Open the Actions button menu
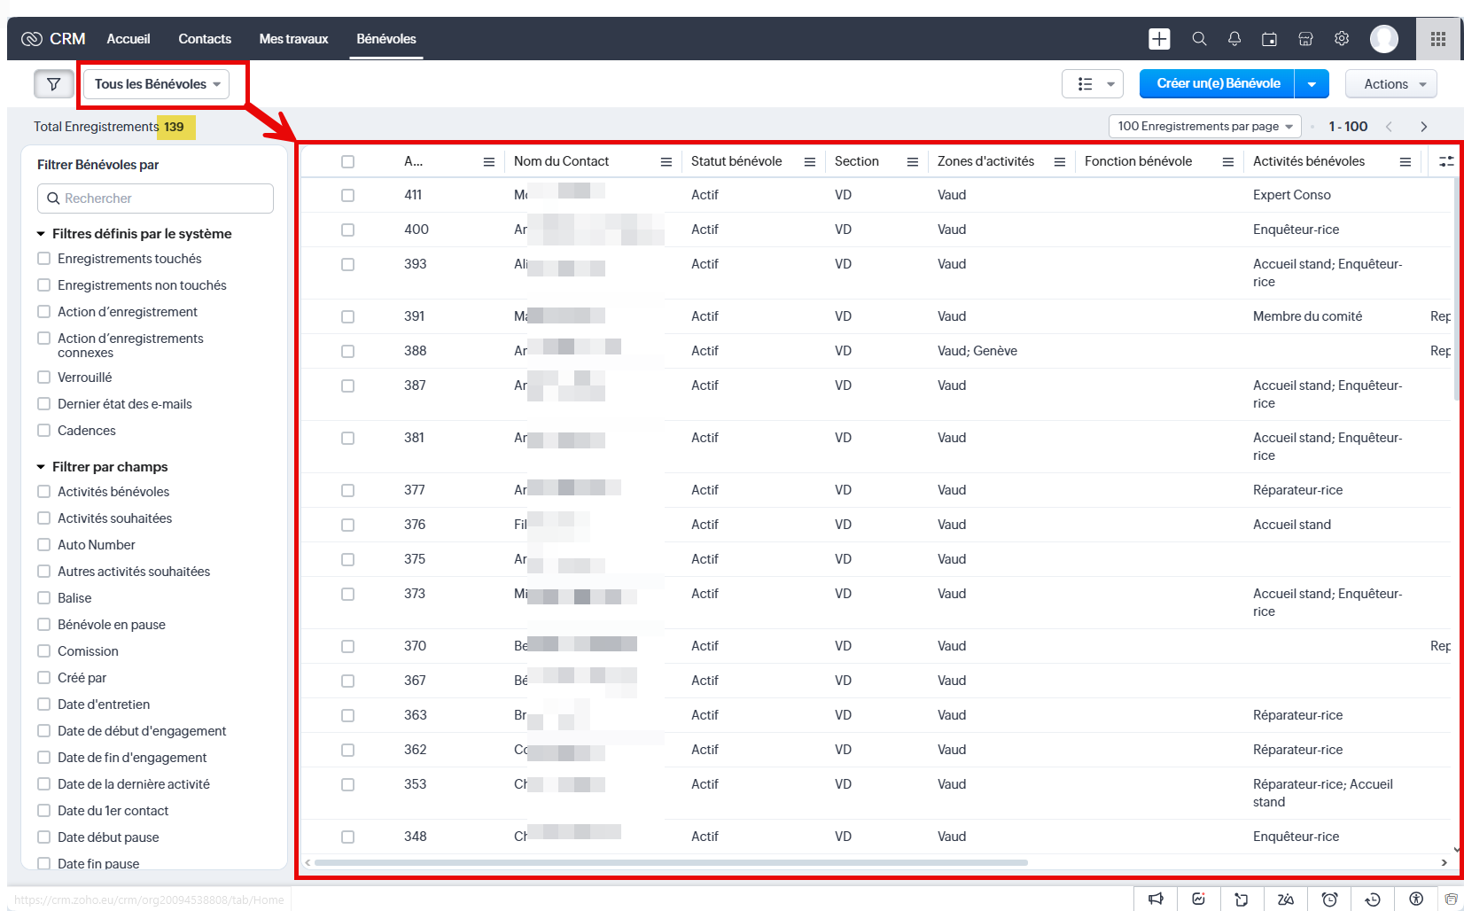 coord(1390,84)
